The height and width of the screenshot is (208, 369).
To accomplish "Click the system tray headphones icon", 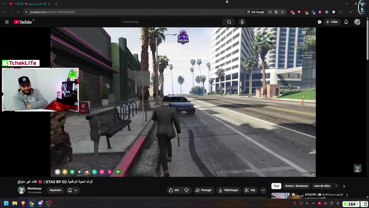I will tap(325, 203).
